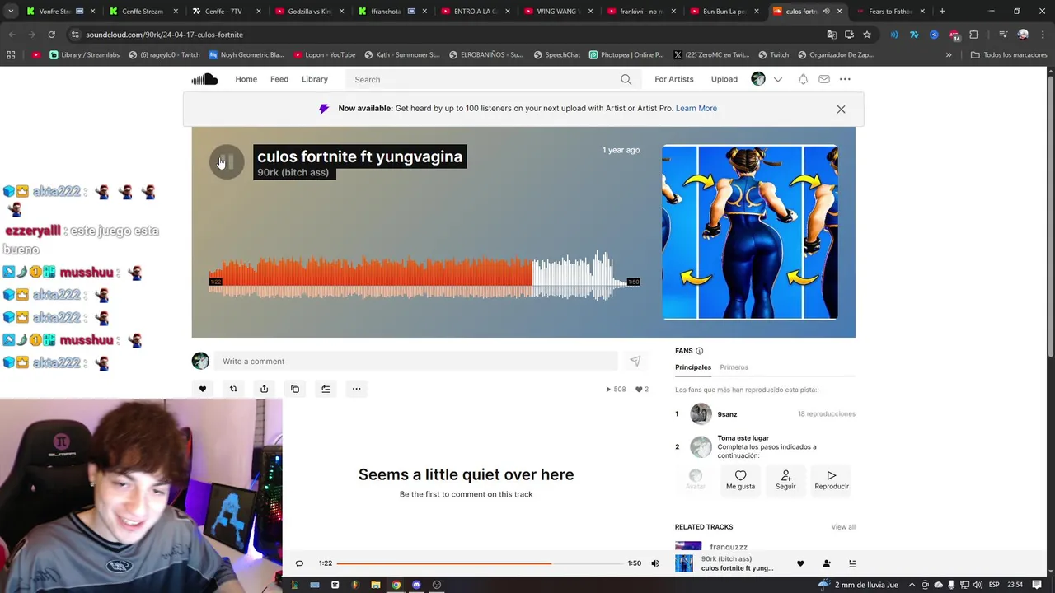Bookmark the page with the star icon

[x=867, y=35]
